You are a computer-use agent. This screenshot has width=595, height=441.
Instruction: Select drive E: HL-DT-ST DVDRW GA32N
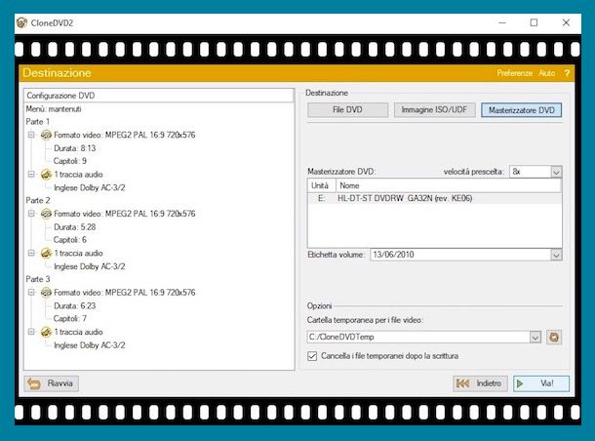coord(434,198)
